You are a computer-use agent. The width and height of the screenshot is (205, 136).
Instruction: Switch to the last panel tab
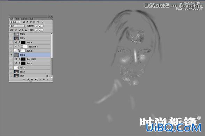tap(31, 19)
